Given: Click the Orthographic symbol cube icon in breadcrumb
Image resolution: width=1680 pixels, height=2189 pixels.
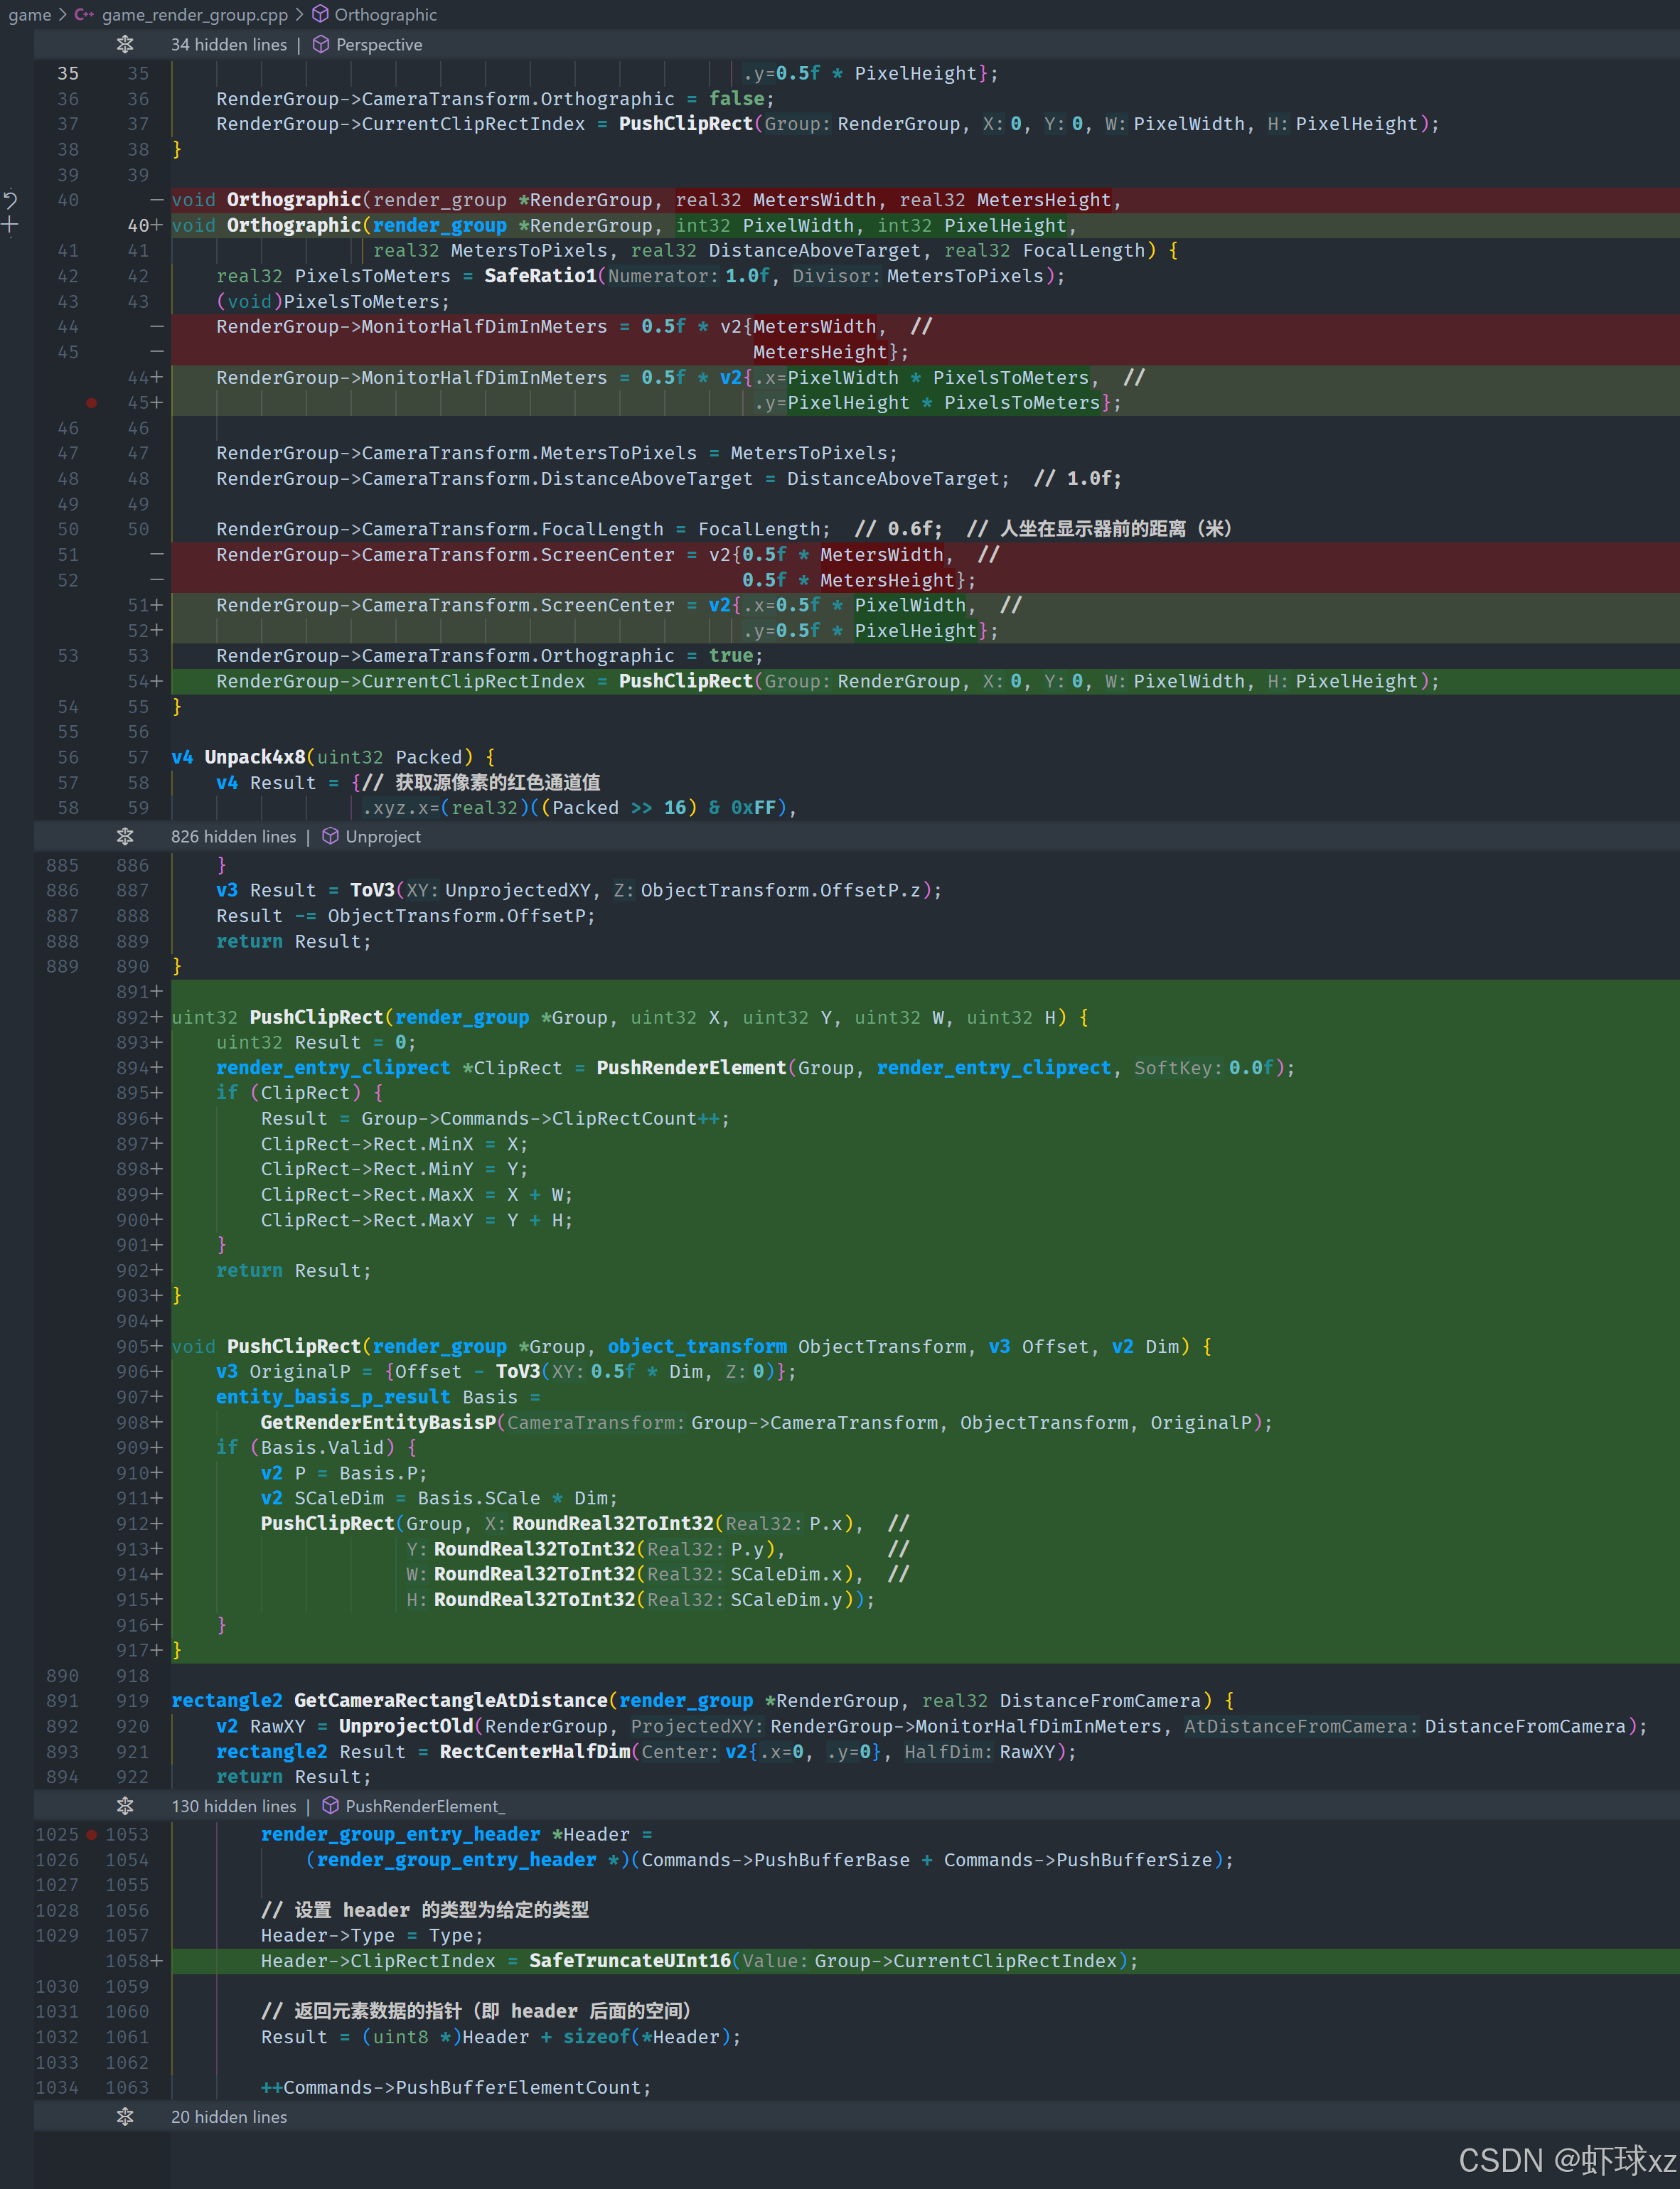Looking at the screenshot, I should tap(321, 14).
